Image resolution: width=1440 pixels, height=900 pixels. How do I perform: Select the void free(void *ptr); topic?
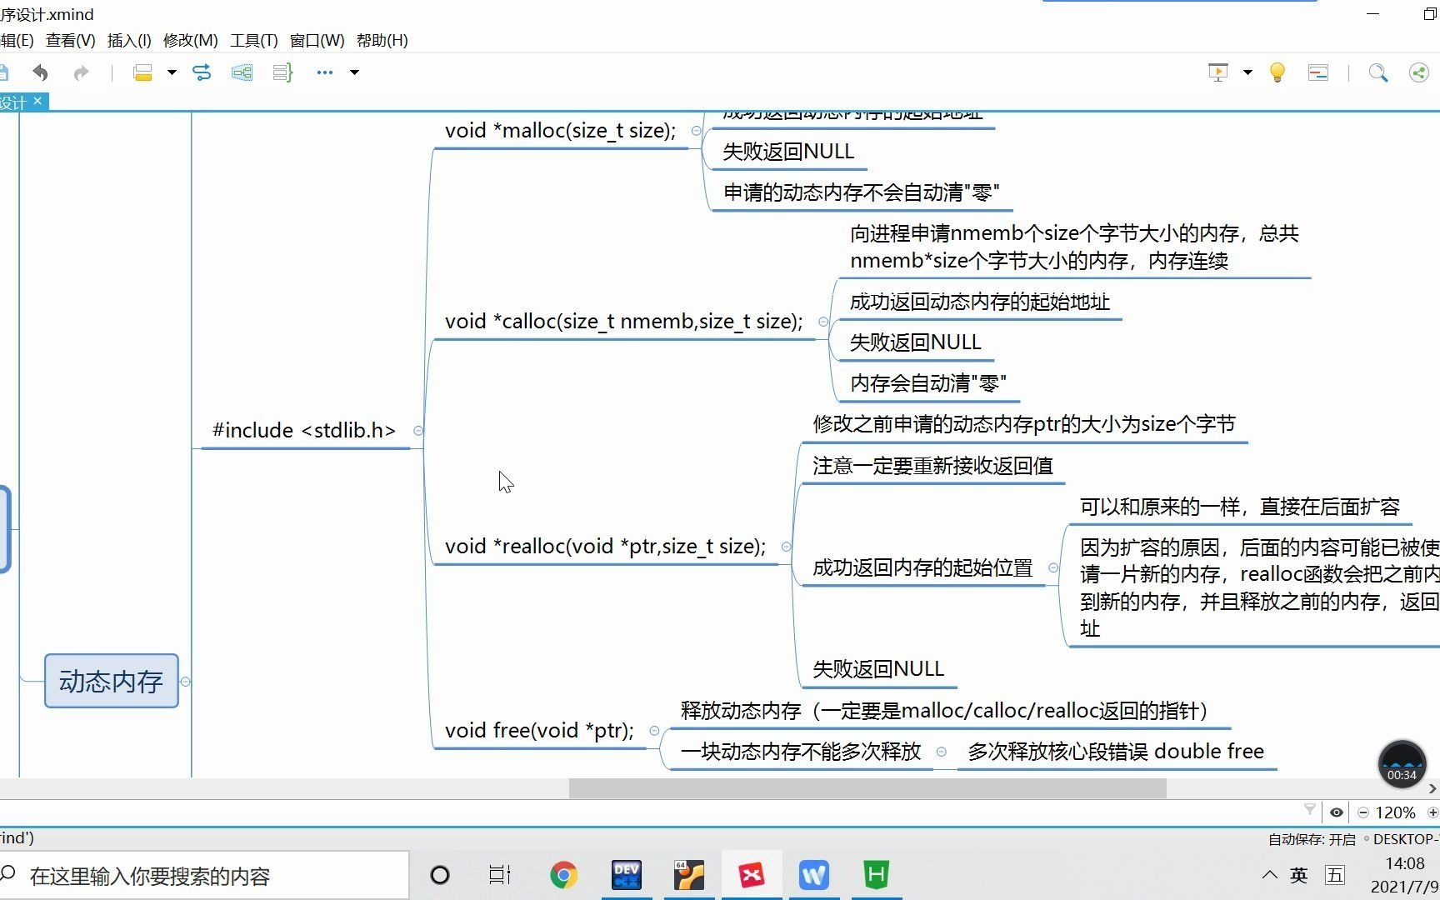(x=539, y=731)
